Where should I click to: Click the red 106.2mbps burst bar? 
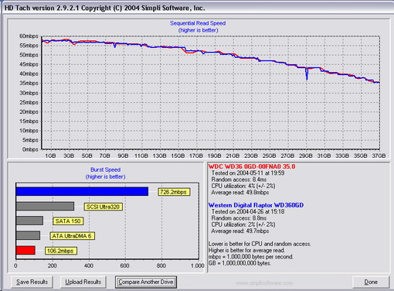tap(25, 250)
